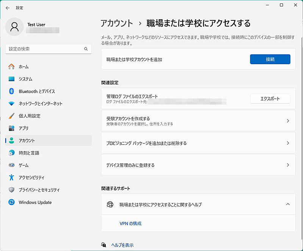Screen dimensions: 303x251
Task: Expand 受験アカウントを作成する
Action: [x=198, y=121]
